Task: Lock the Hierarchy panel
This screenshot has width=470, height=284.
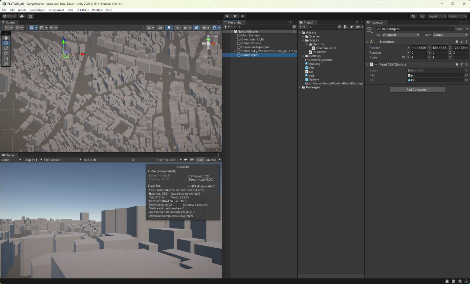Action: [290, 22]
